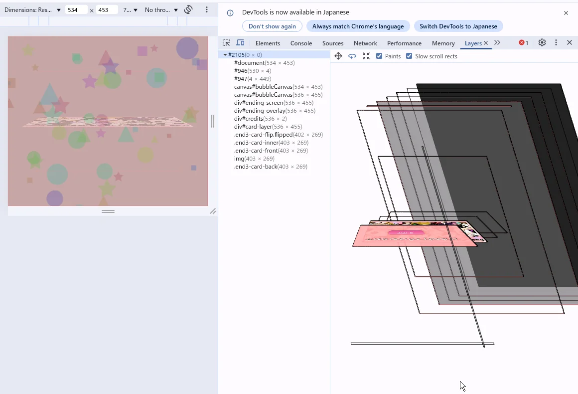Switch to the Console tab

click(301, 43)
